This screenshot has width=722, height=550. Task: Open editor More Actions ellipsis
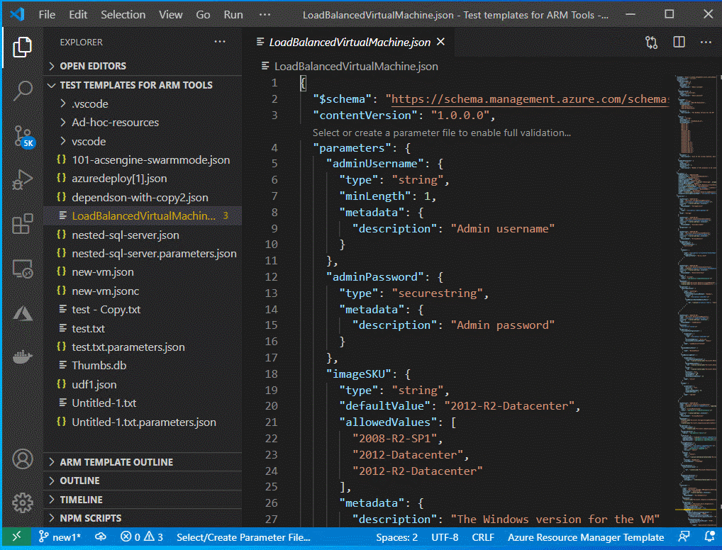coord(706,43)
